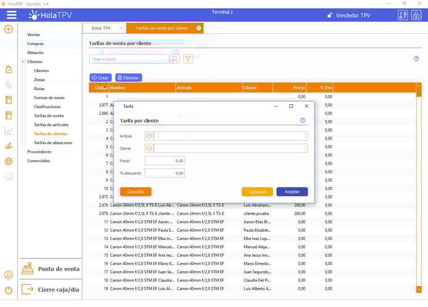The image size is (428, 307).
Task: Select Tarifas de clientes entry
Action: click(51, 134)
